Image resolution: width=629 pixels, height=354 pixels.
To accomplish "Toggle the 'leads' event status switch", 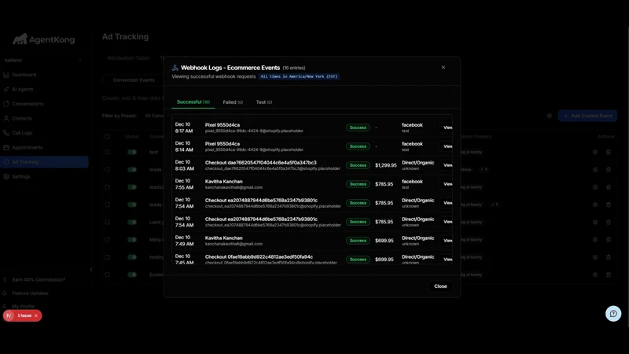I will pos(132,169).
